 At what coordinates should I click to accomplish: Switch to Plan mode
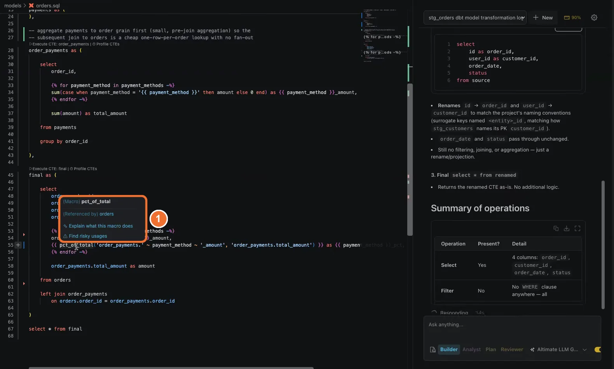point(491,350)
